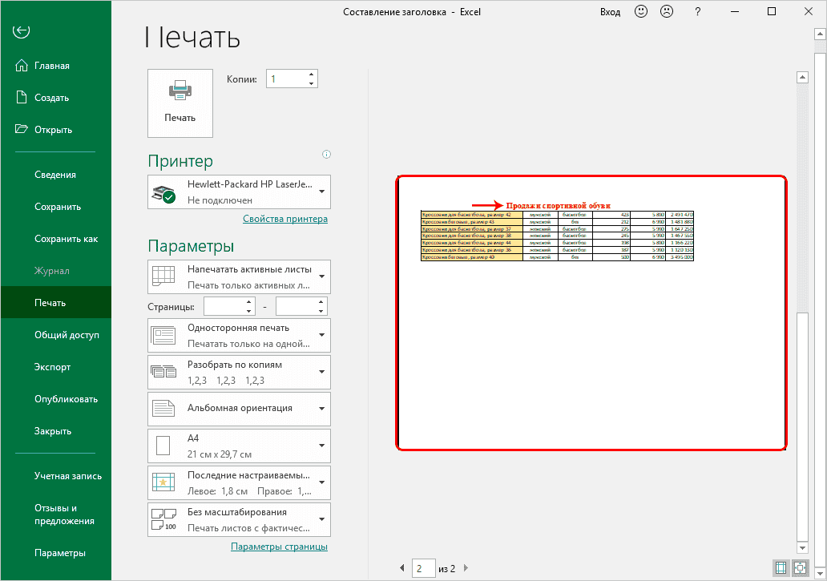
Task: Click the Print button with printer icon
Action: [x=180, y=103]
